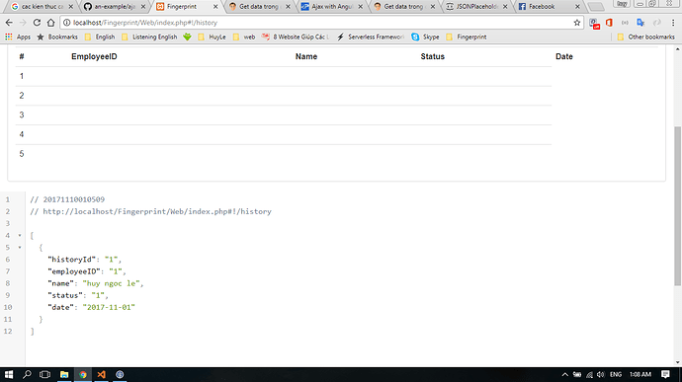The width and height of the screenshot is (682, 382).
Task: Click the Name column header
Action: click(306, 56)
